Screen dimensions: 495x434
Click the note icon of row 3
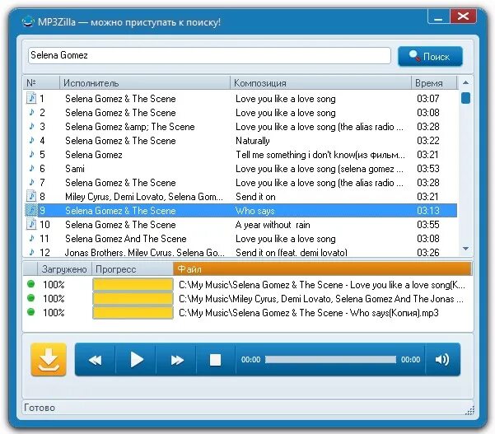coord(31,126)
